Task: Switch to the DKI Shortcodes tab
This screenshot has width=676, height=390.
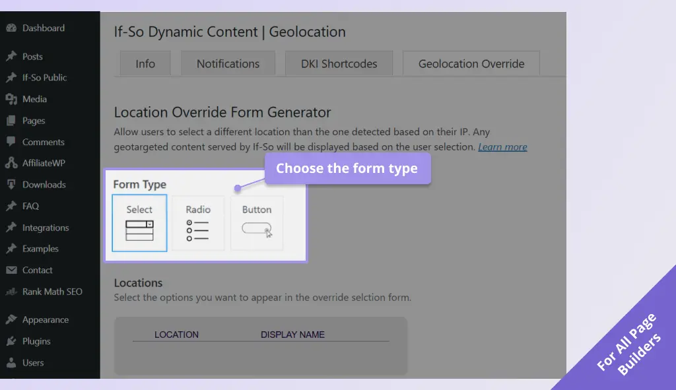Action: 339,64
